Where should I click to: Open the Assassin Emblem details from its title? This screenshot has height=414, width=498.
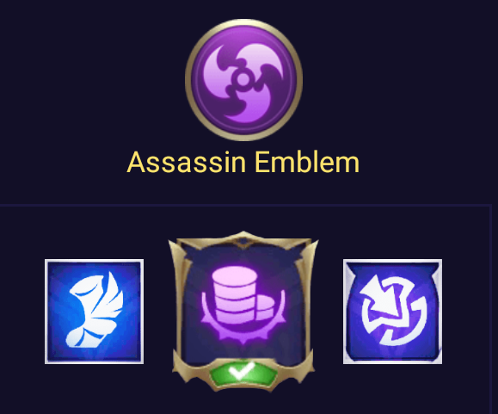(243, 163)
